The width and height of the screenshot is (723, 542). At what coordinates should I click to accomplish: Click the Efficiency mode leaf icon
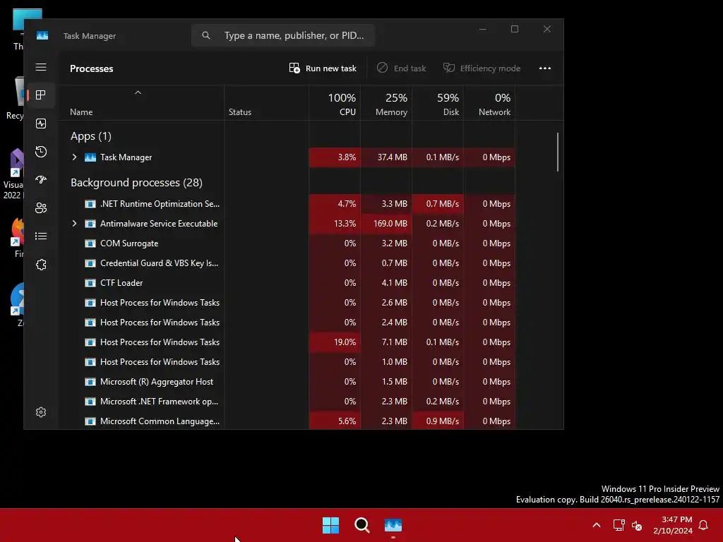[x=448, y=68]
